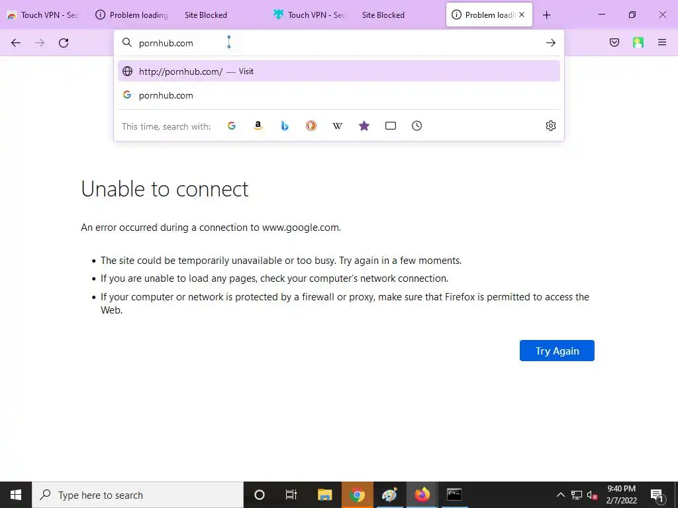Search this time with Google icon
The width and height of the screenshot is (678, 508).
(x=232, y=126)
